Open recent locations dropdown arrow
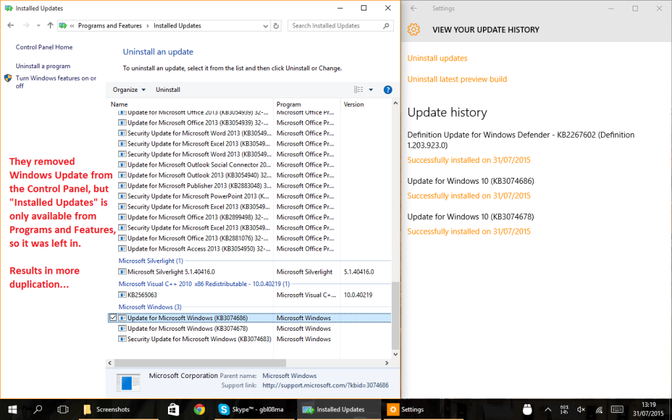This screenshot has width=672, height=420. coord(39,26)
